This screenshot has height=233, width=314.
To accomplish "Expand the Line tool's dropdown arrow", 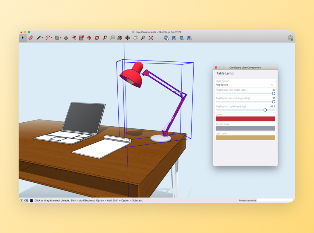I will (x=42, y=38).
